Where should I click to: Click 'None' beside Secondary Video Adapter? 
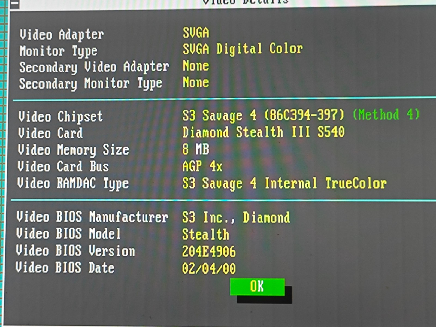(196, 66)
